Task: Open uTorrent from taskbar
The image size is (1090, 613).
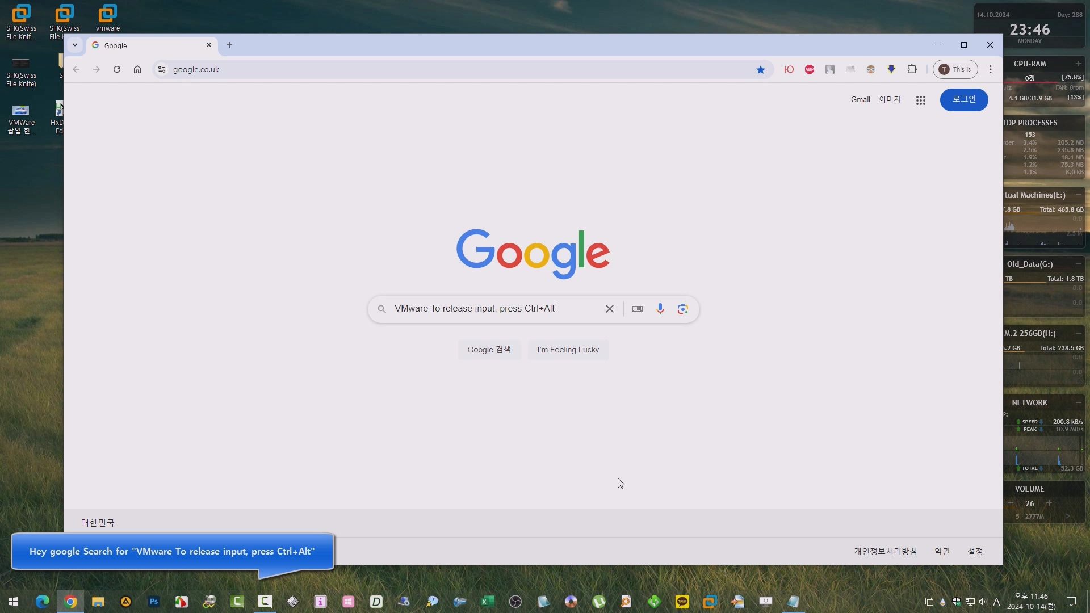Action: [598, 602]
